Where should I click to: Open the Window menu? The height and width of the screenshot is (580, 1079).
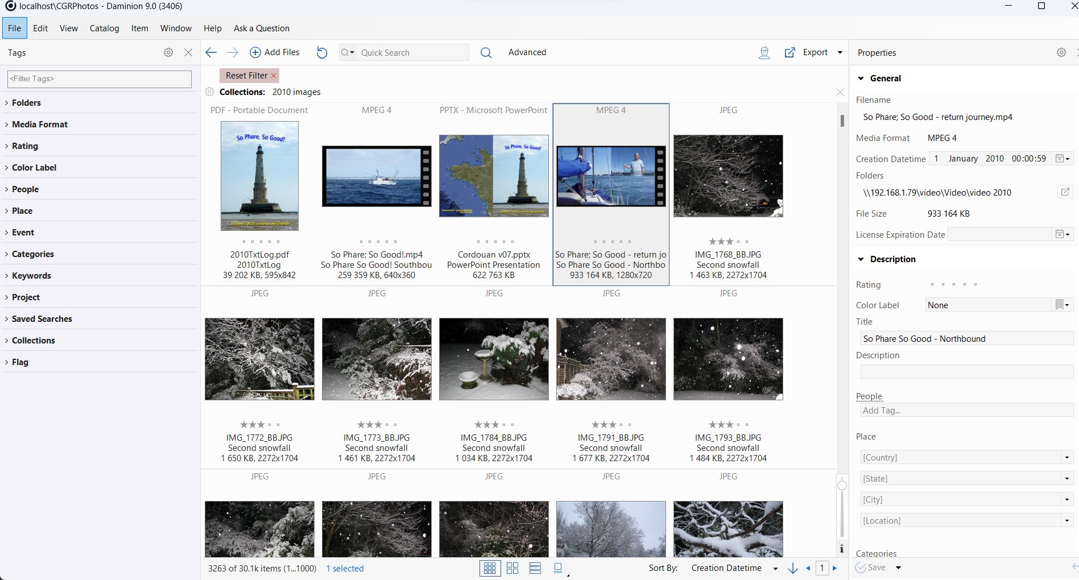[176, 28]
